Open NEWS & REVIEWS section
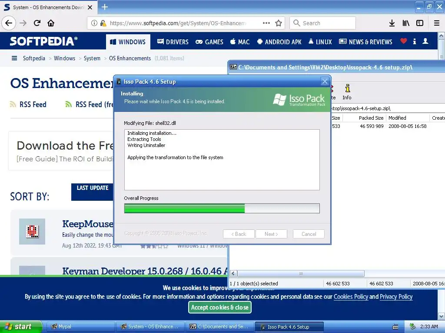Screen dimensions: 445x333 point(365,42)
